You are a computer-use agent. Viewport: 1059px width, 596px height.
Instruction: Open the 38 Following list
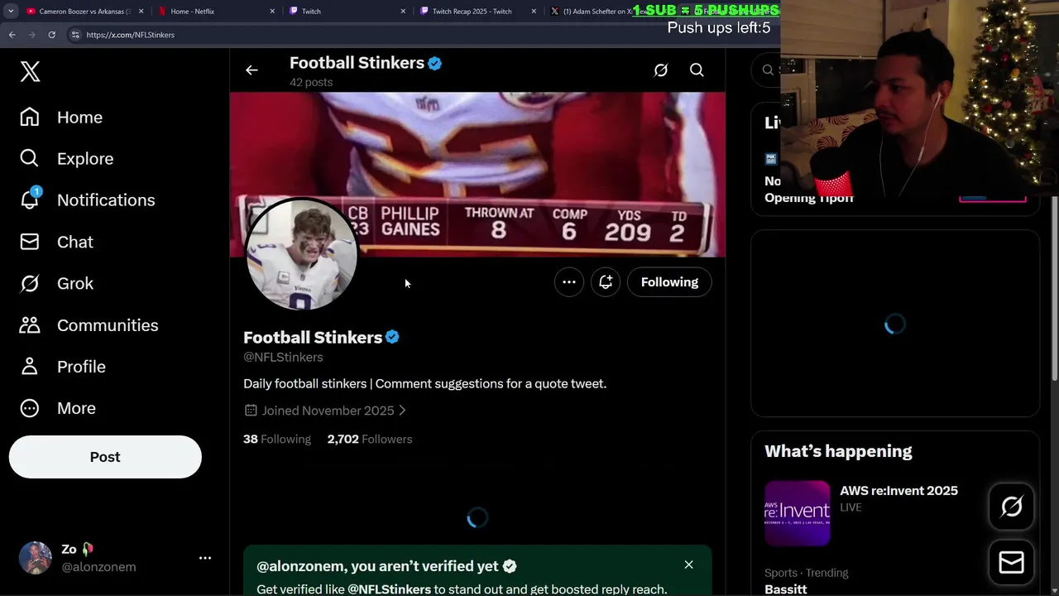coord(277,440)
